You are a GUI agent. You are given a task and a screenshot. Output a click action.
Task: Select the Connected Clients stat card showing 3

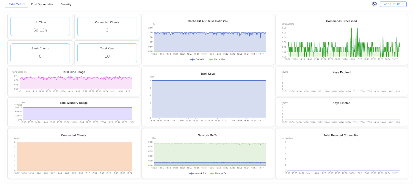[x=107, y=27]
